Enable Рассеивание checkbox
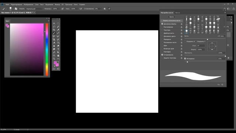 click(162, 27)
